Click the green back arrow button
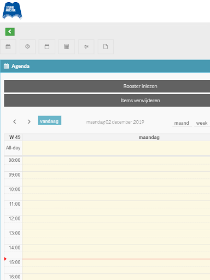This screenshot has width=210, height=280. point(10,32)
